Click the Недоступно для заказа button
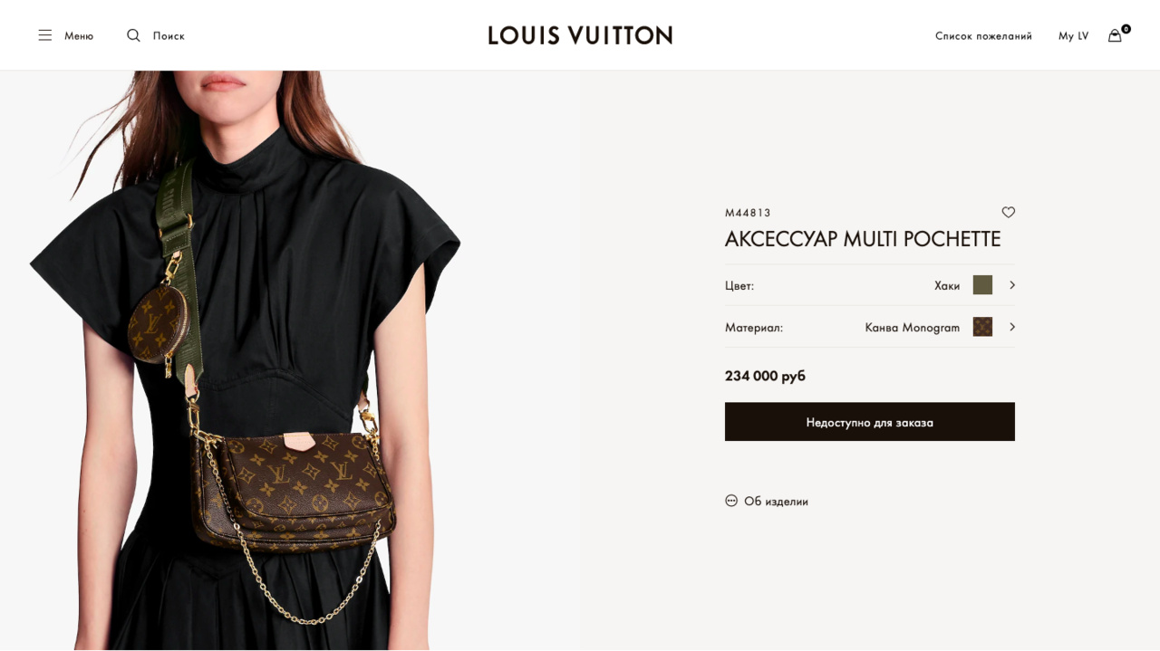Viewport: 1160px width, 651px height. [x=870, y=422]
